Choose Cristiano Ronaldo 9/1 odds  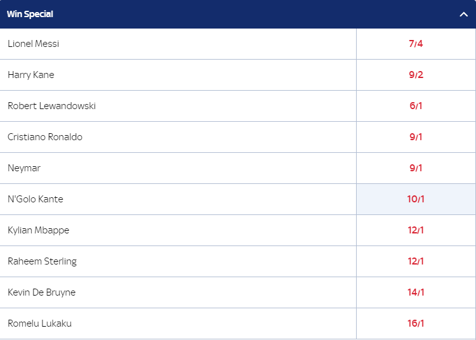point(416,137)
